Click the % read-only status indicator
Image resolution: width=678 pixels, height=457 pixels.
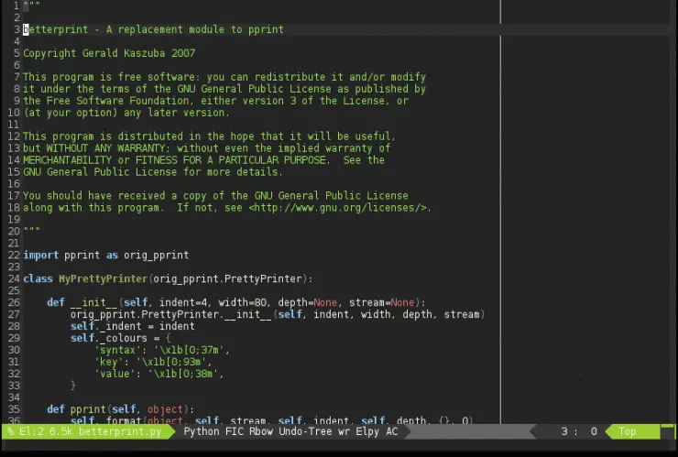tap(10, 431)
